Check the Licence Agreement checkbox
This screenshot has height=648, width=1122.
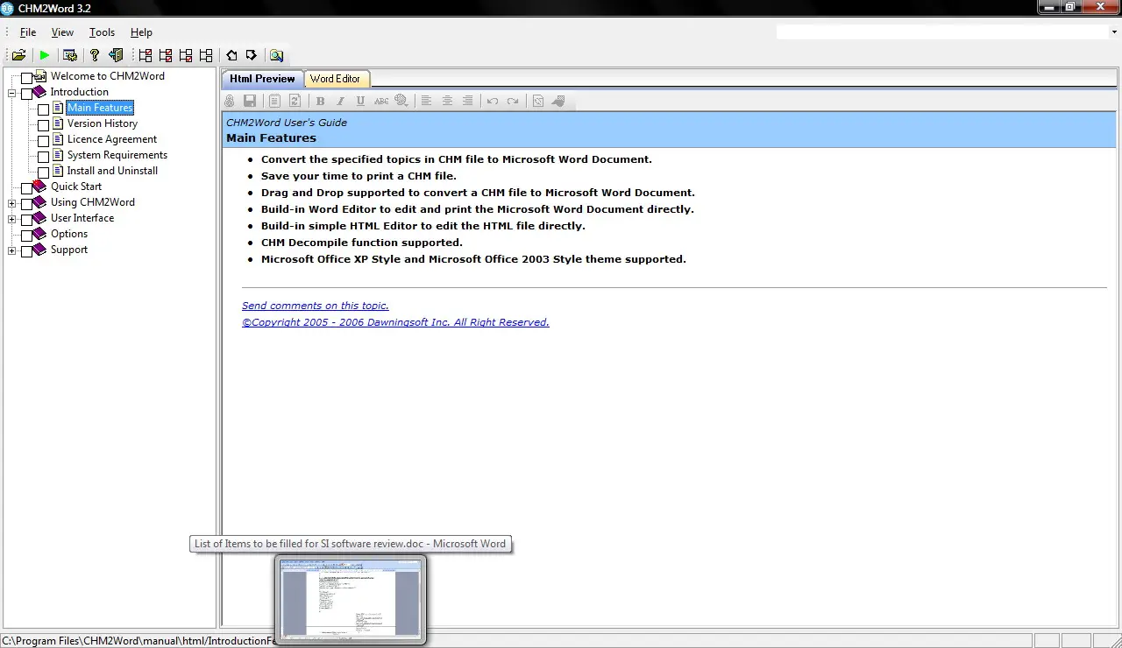point(43,141)
